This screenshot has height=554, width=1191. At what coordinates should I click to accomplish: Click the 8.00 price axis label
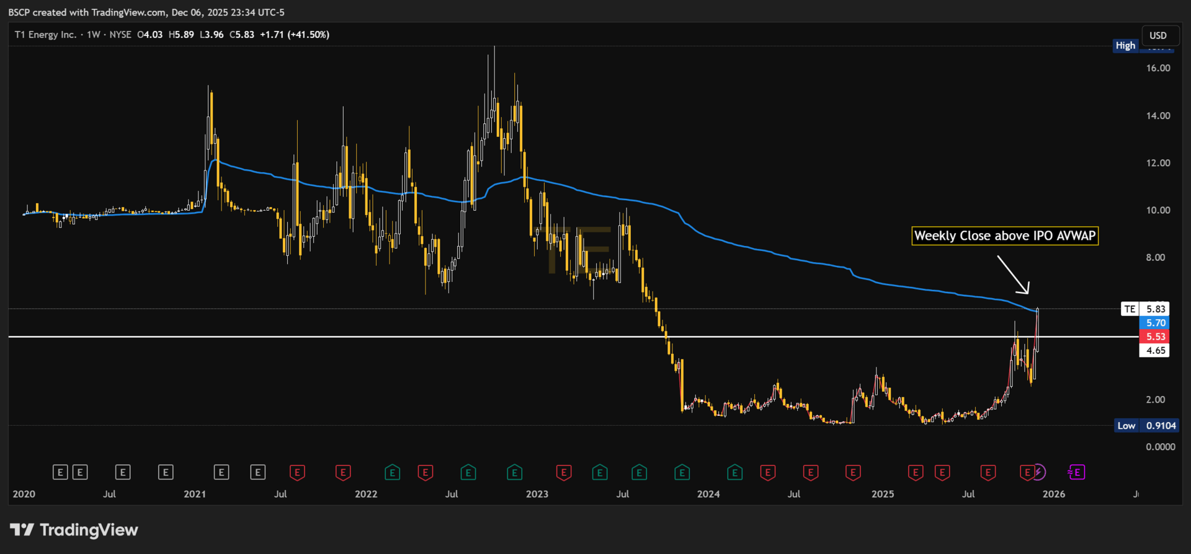point(1156,257)
